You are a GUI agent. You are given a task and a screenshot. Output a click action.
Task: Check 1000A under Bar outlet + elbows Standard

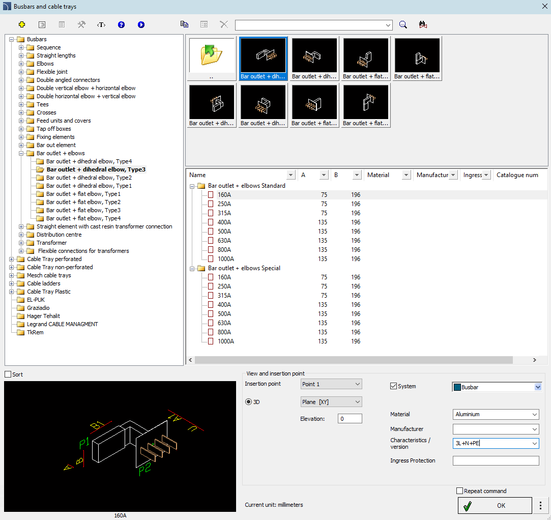211,258
